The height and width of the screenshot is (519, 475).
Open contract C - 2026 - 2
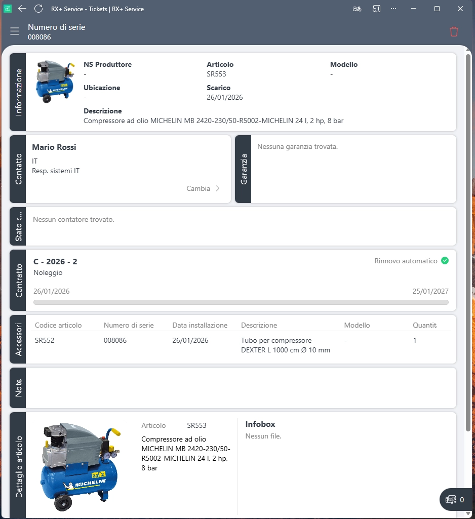[55, 261]
